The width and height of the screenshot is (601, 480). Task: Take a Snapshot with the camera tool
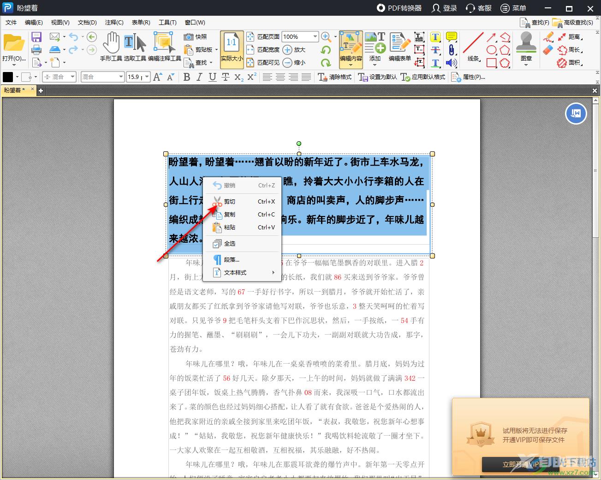pos(195,36)
